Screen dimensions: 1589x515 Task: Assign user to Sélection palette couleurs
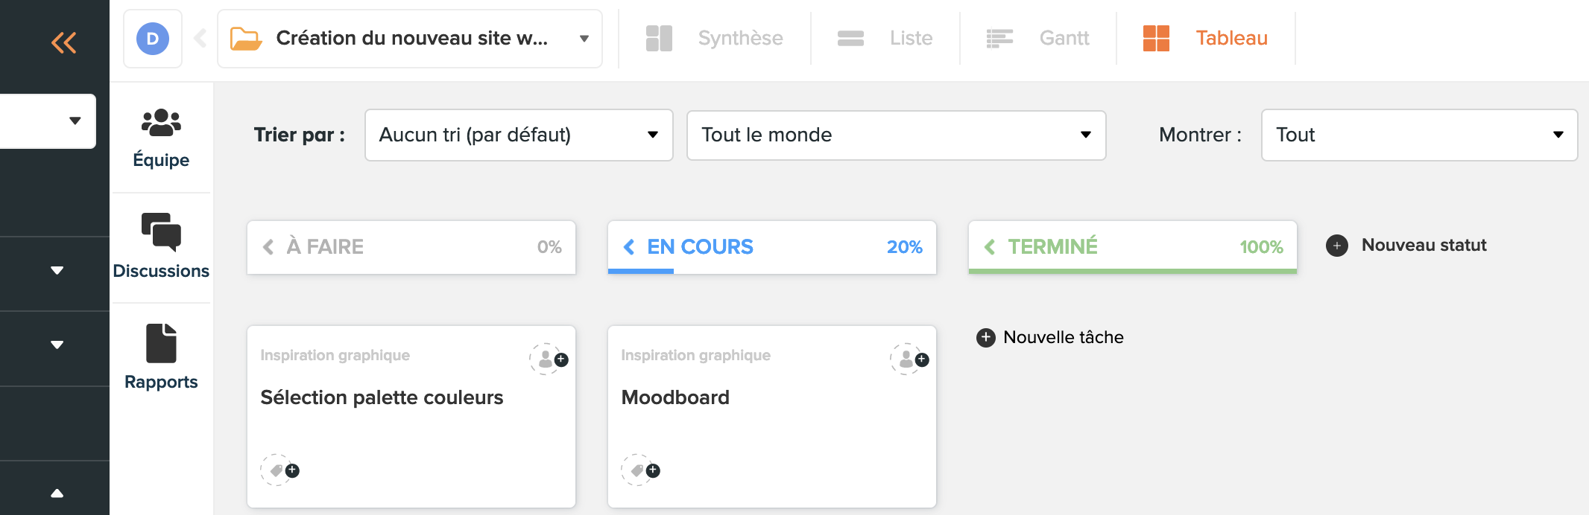point(549,359)
